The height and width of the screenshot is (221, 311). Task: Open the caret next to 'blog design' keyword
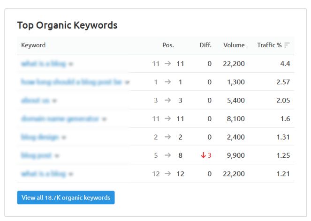click(x=64, y=137)
